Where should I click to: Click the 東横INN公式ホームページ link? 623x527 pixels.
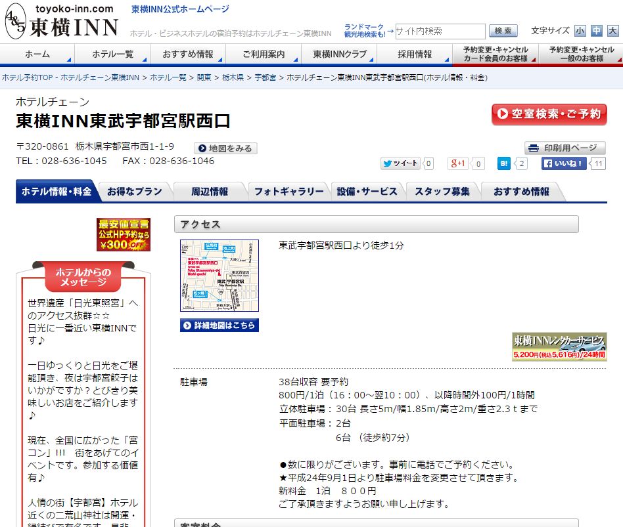180,9
